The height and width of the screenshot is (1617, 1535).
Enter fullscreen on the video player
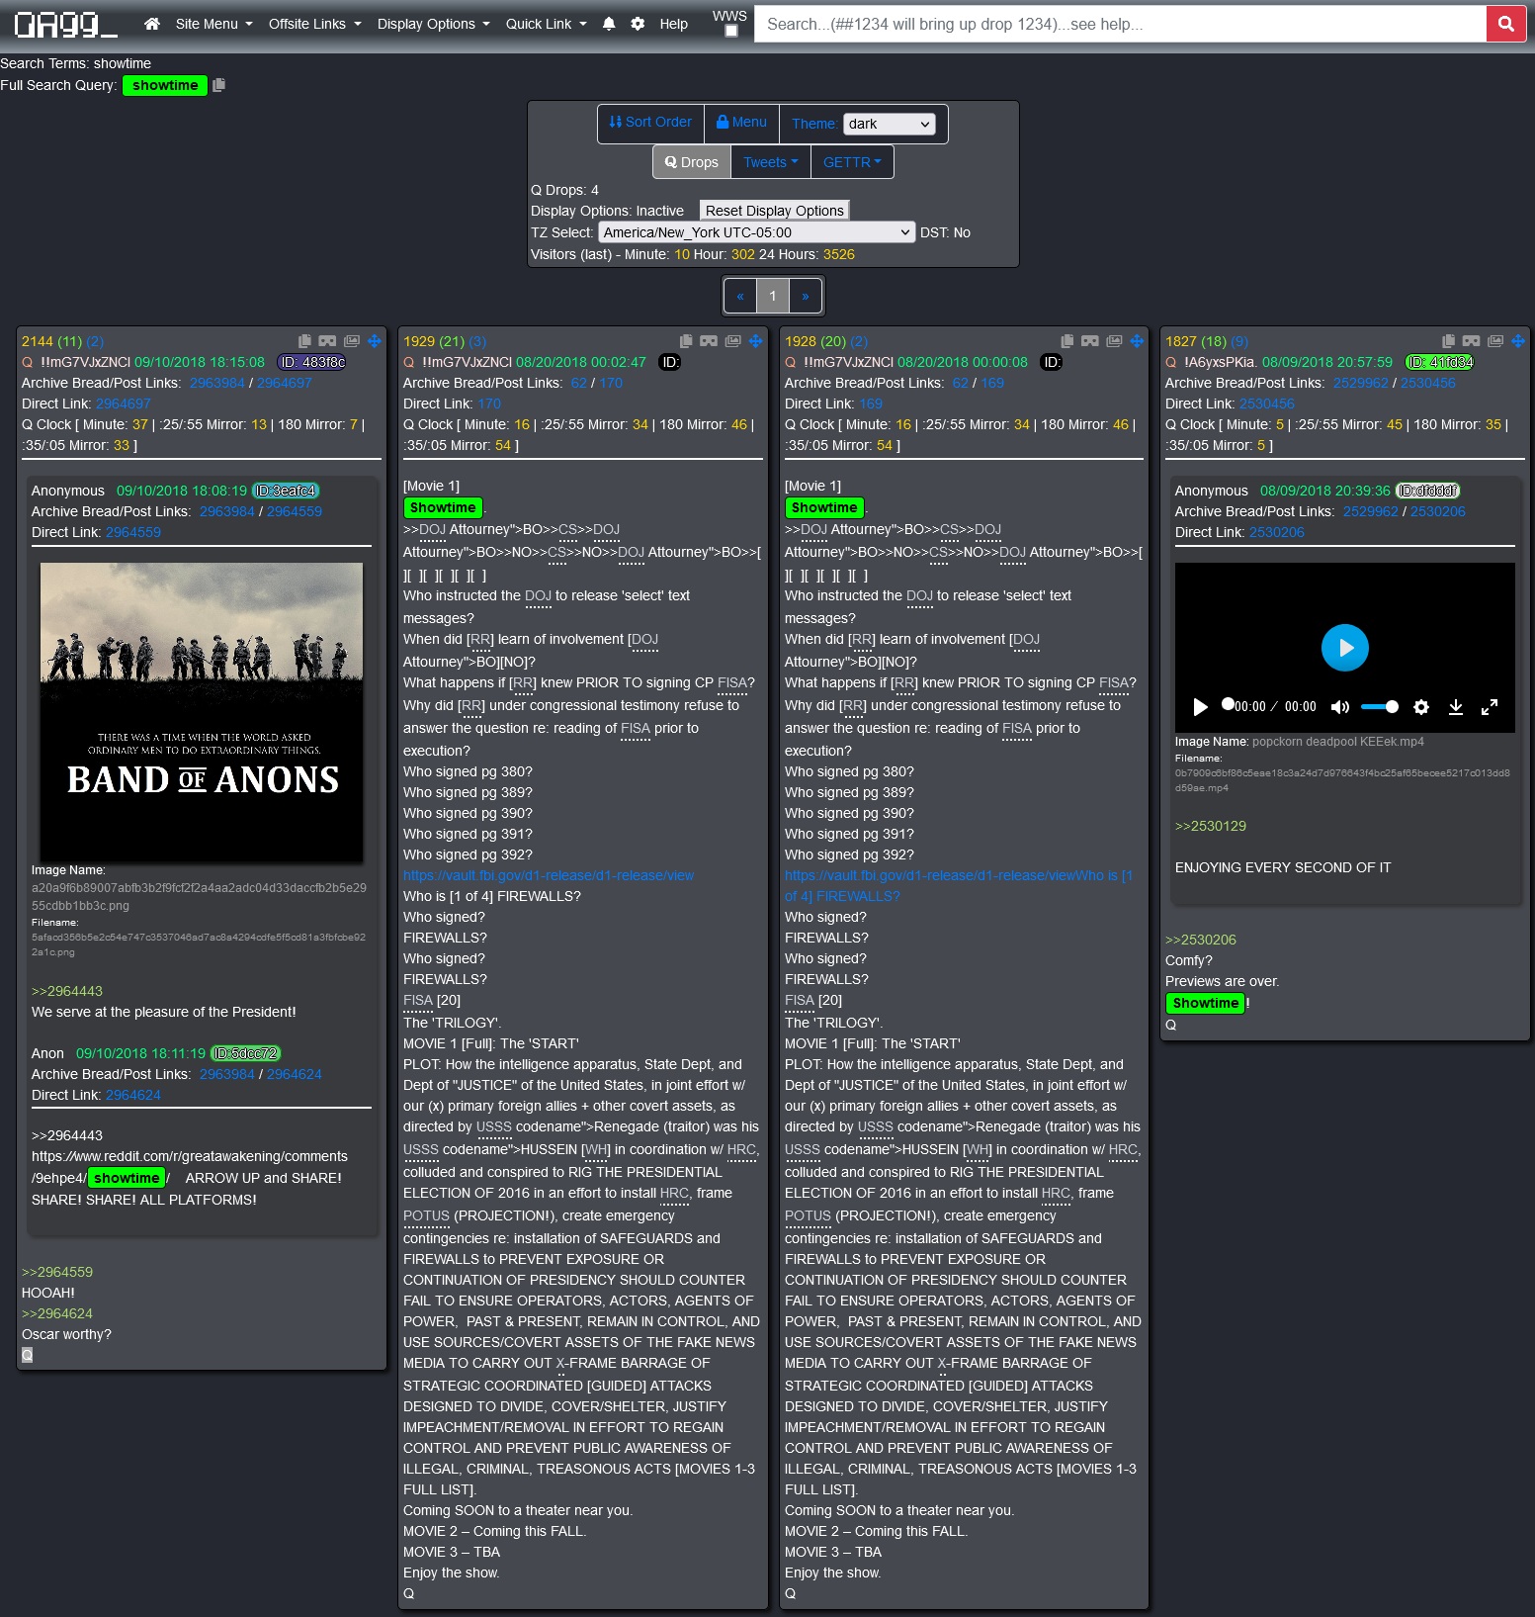[x=1490, y=707]
